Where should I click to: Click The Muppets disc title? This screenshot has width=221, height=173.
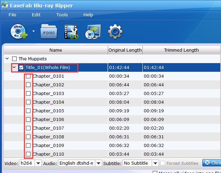pos(33,59)
